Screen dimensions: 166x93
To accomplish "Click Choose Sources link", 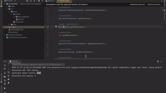I will (154, 4).
